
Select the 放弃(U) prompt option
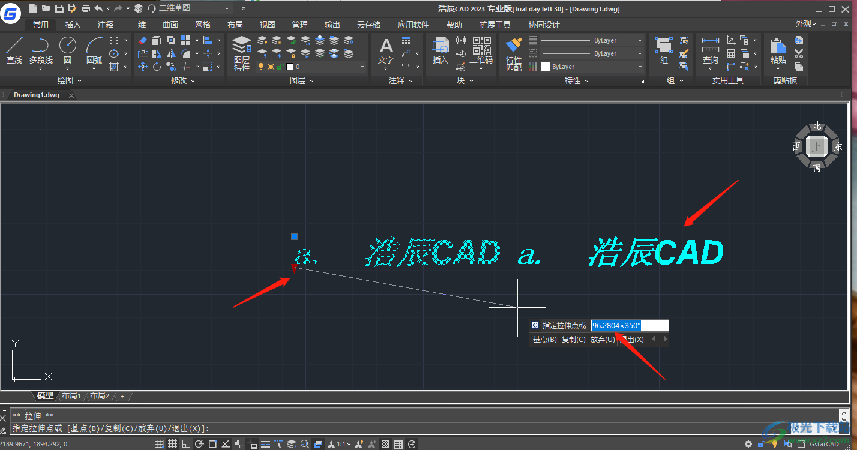[x=603, y=340]
